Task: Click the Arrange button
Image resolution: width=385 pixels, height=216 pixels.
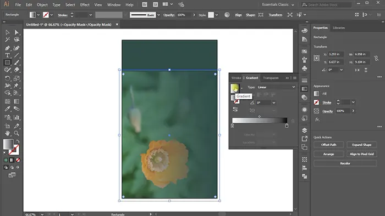Action: [328, 154]
